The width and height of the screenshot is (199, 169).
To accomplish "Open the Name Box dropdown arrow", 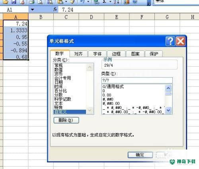I will [x=32, y=10].
